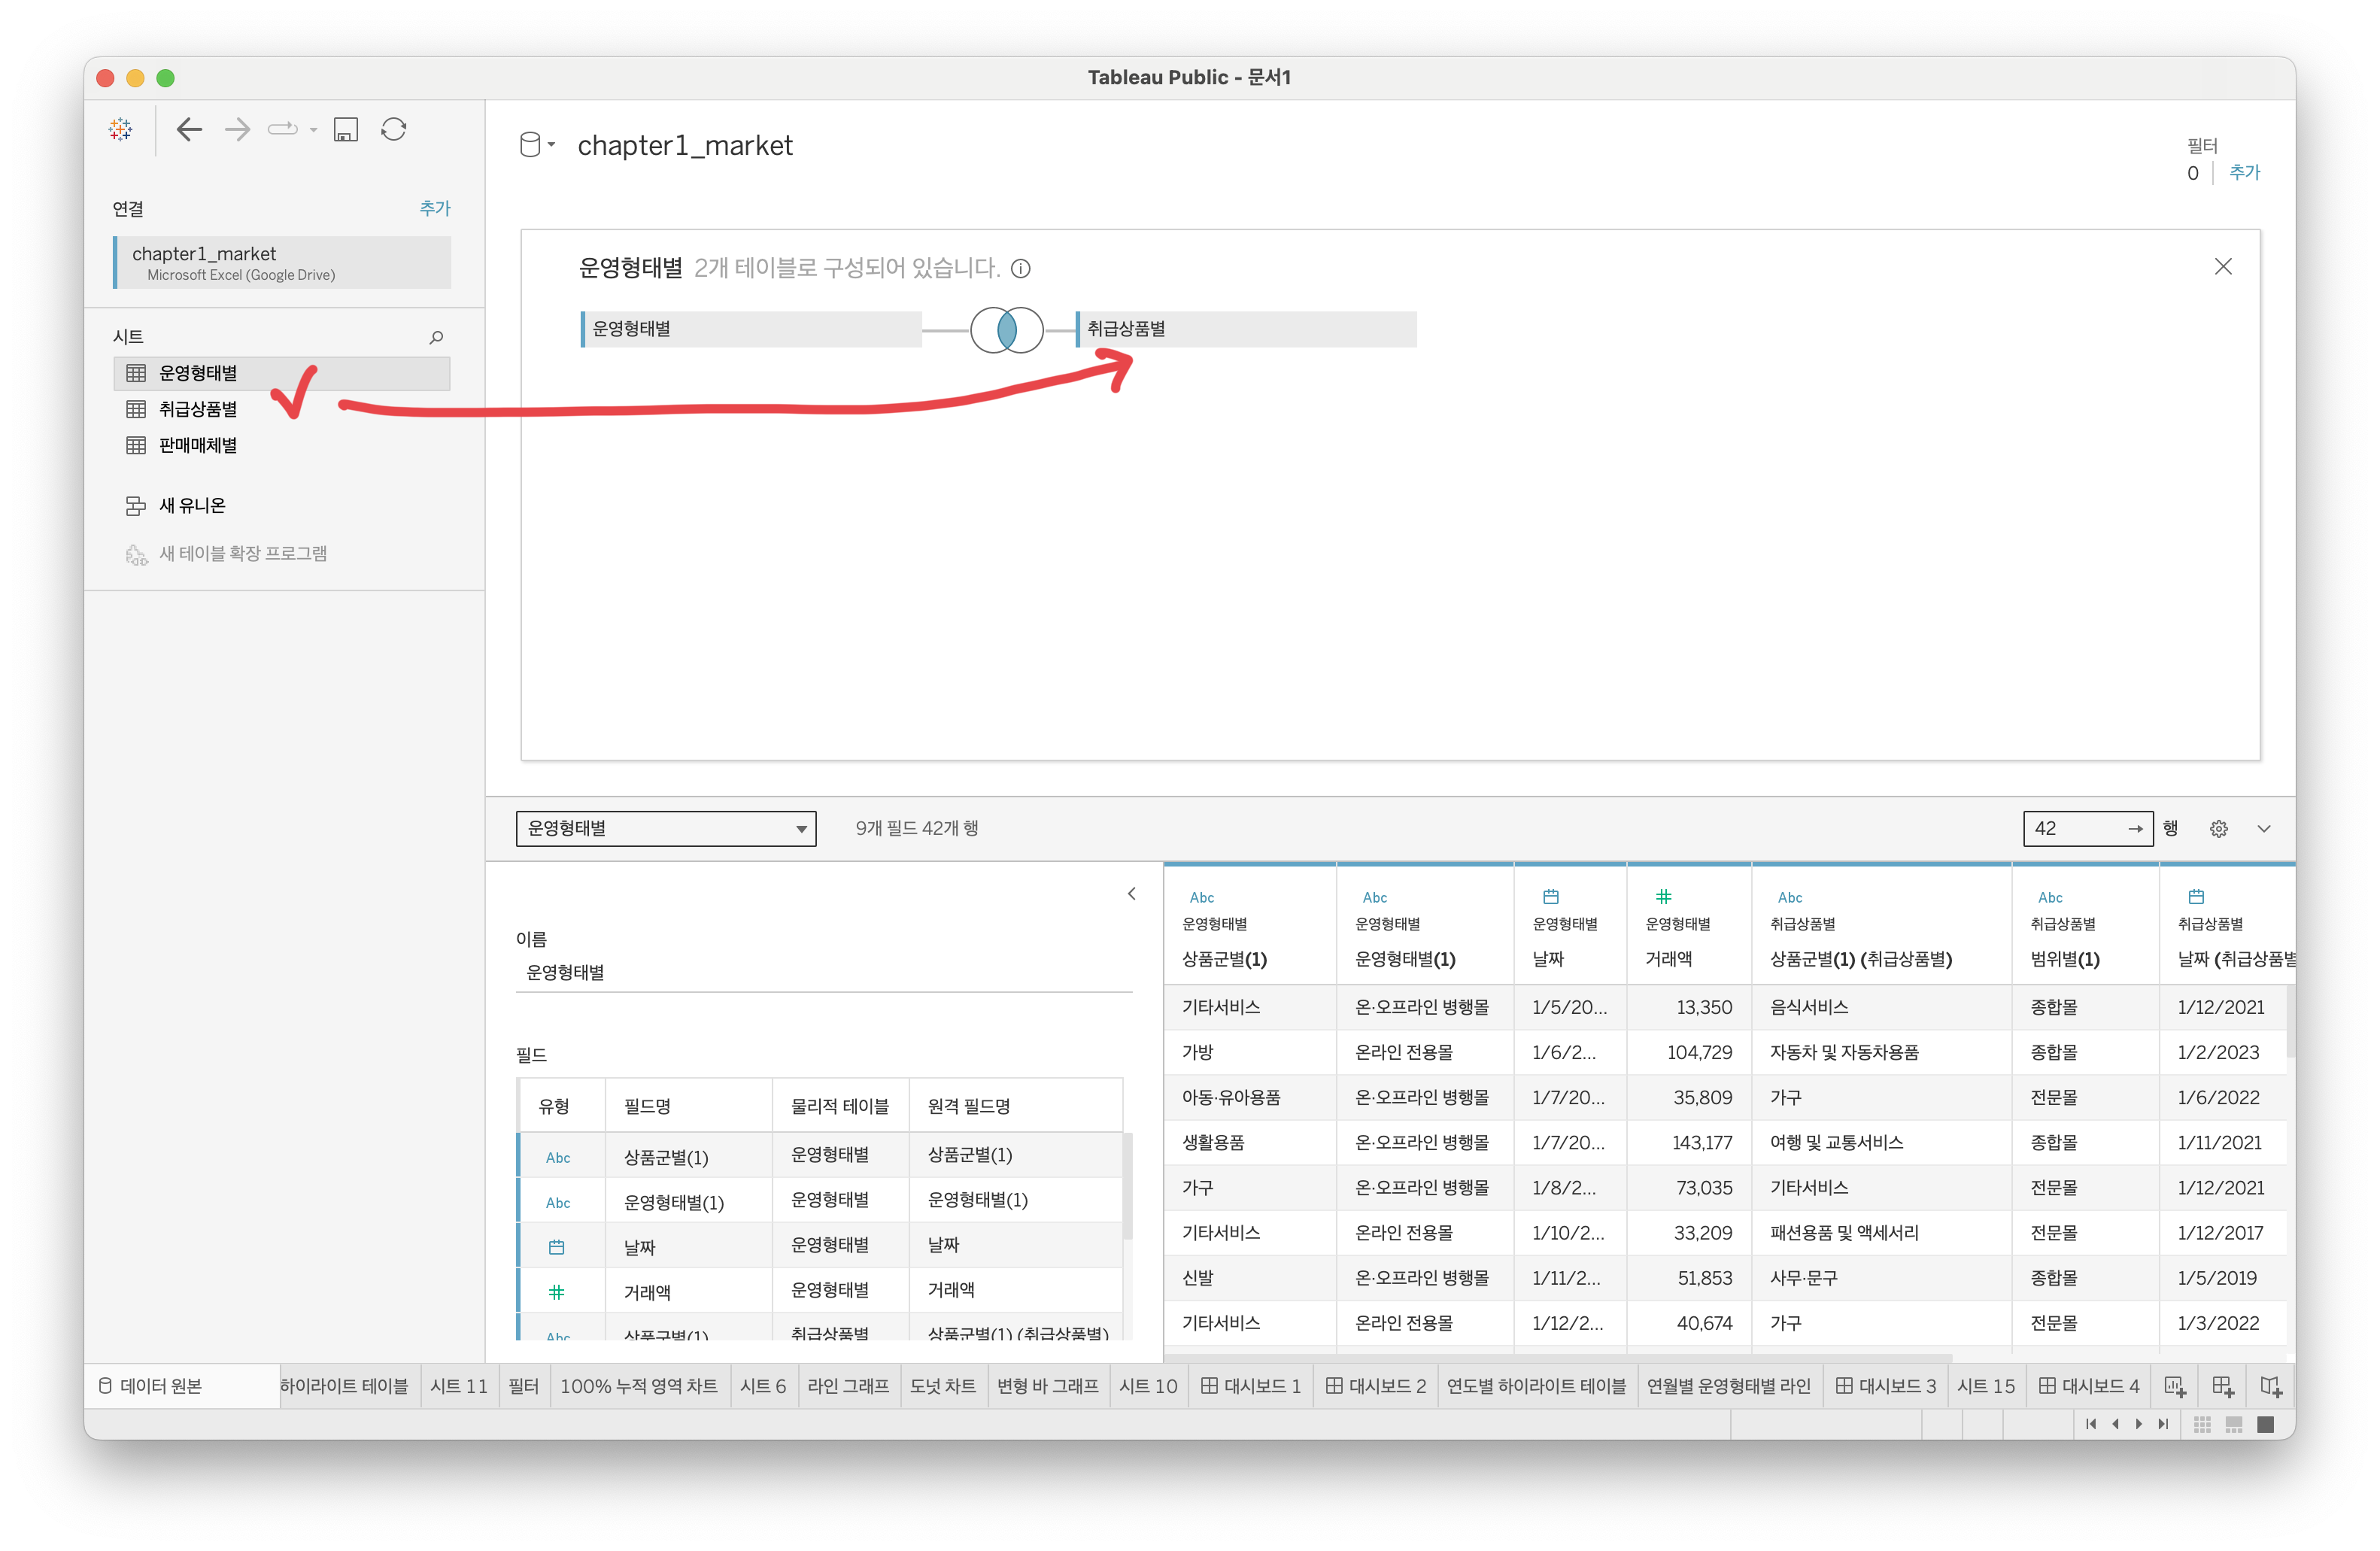
Task: Search sheets with the magnifier icon
Action: click(x=436, y=337)
